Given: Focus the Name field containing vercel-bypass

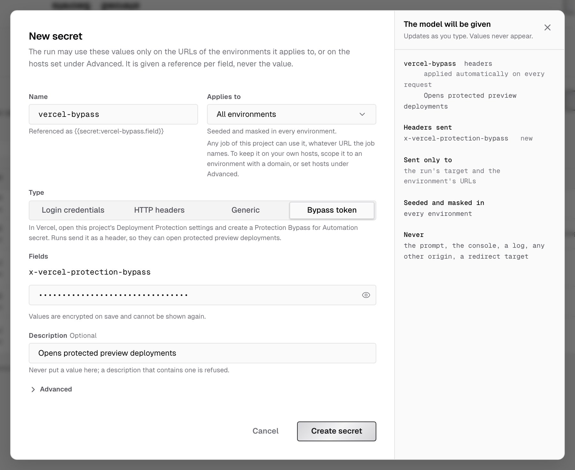Looking at the screenshot, I should (x=113, y=114).
